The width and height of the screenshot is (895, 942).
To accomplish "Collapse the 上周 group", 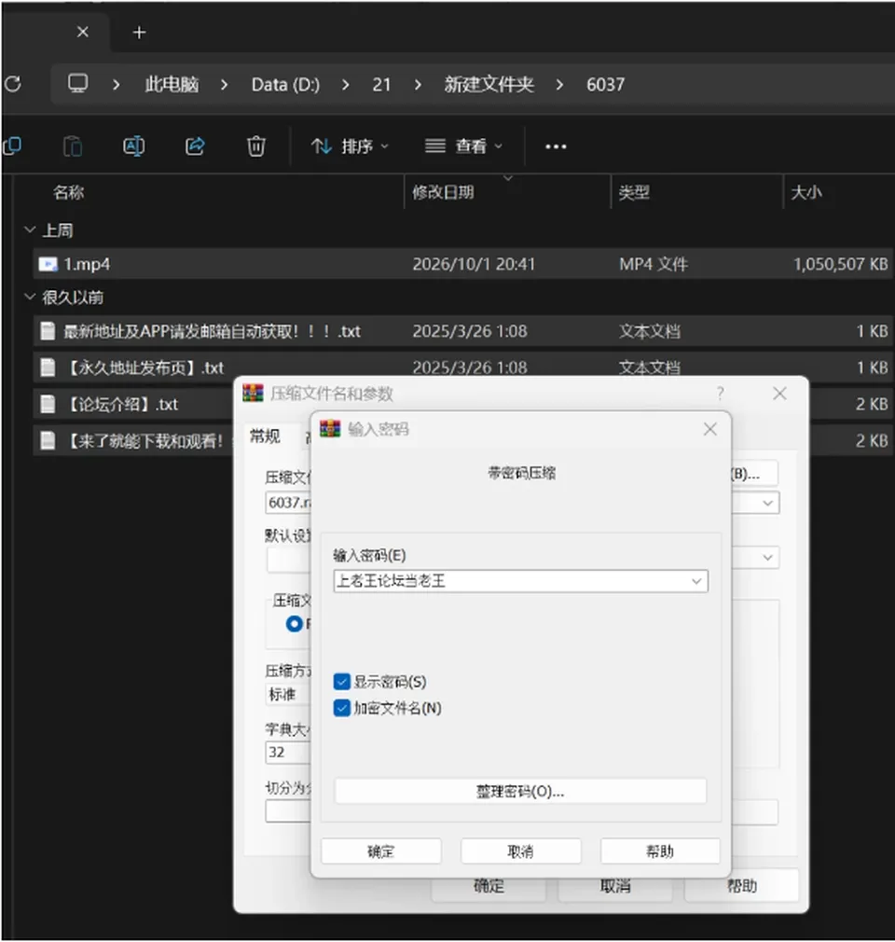I will [30, 229].
